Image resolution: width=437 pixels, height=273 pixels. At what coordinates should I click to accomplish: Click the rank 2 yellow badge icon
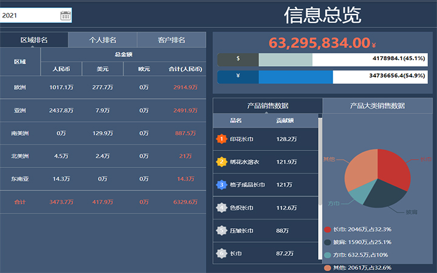tap(222, 161)
